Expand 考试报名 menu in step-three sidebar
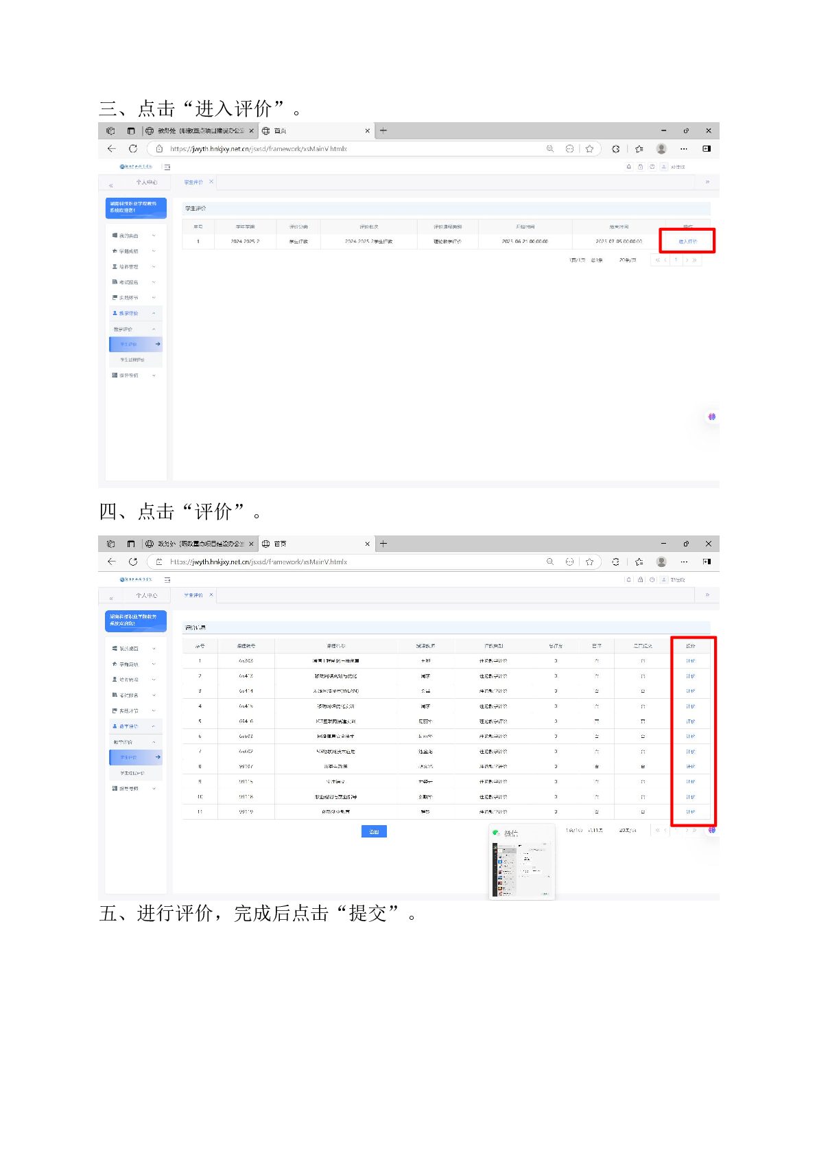This screenshot has width=817, height=1156. click(134, 282)
